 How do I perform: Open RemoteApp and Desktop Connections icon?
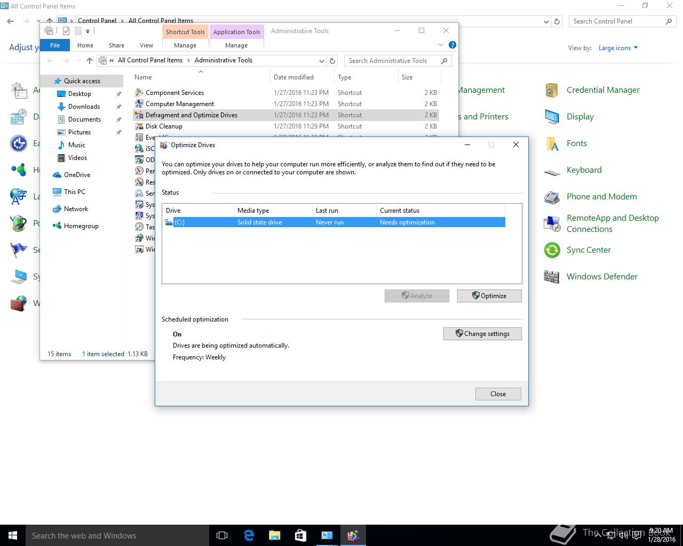[552, 223]
